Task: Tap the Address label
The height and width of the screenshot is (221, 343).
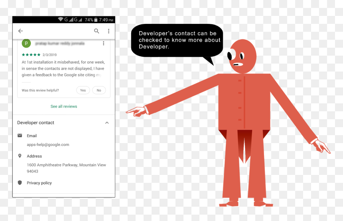Action: (34, 156)
